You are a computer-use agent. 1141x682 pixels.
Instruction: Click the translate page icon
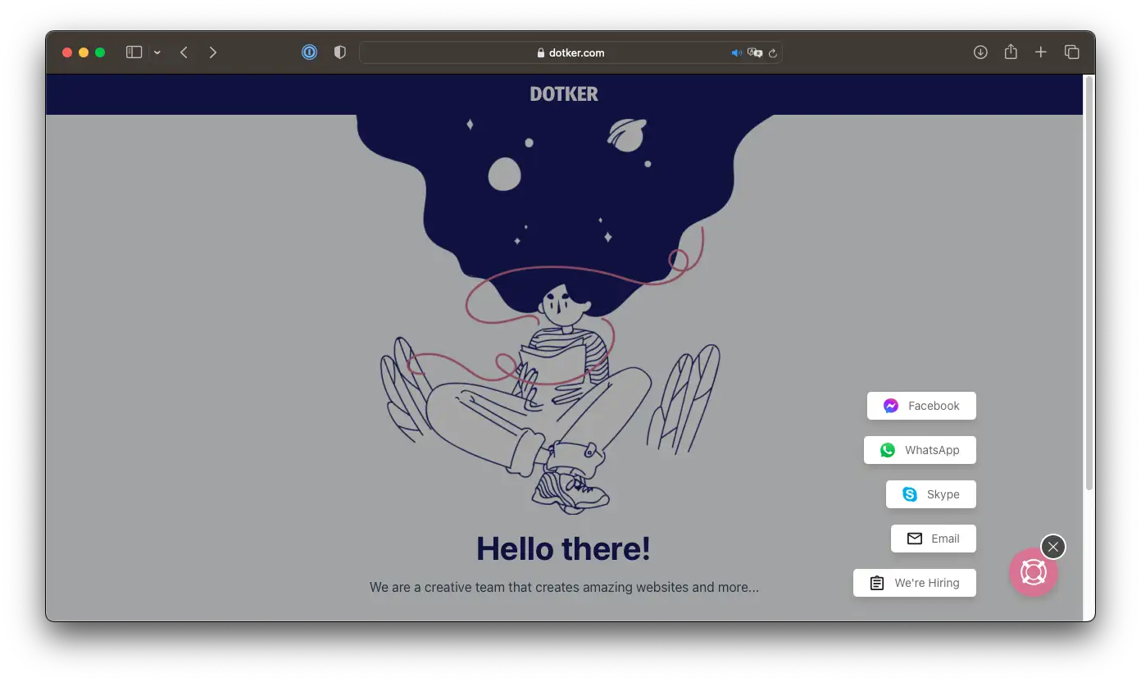click(x=755, y=52)
